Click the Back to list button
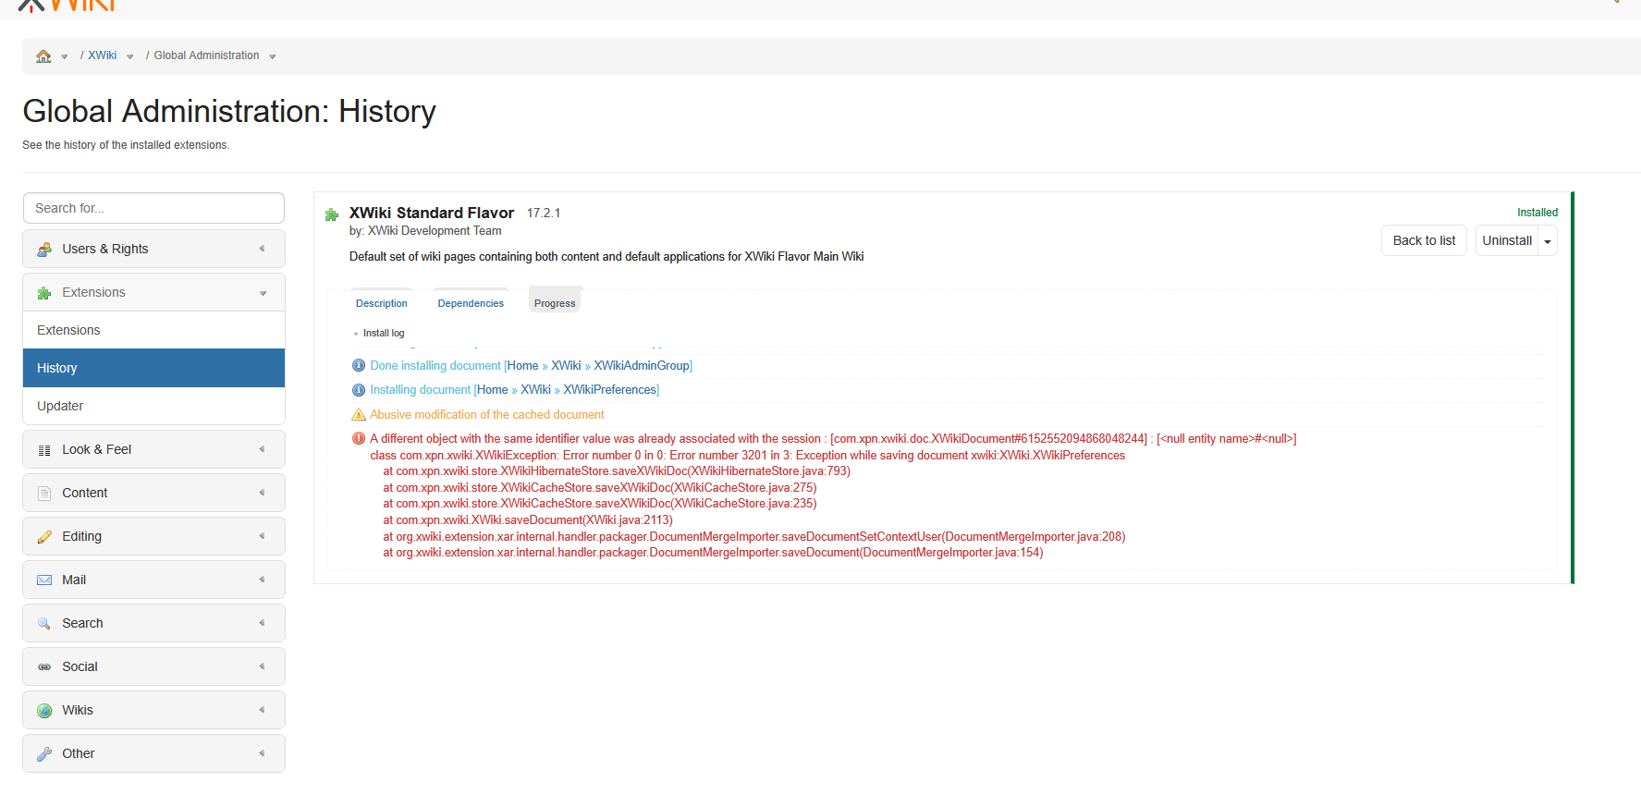This screenshot has height=794, width=1641. [1424, 240]
